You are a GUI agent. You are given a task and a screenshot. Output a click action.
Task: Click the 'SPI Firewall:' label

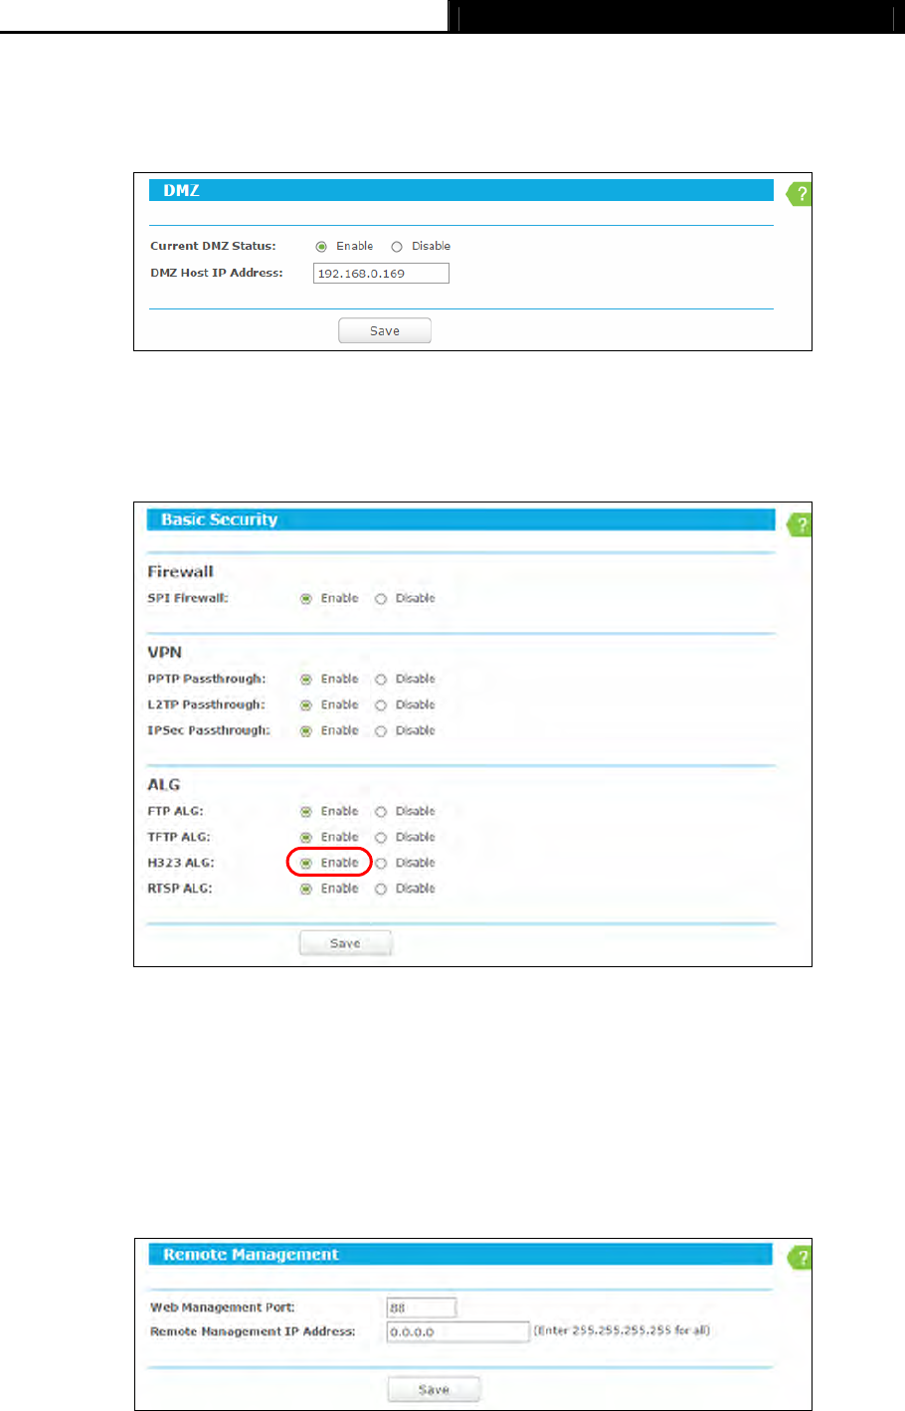[188, 598]
